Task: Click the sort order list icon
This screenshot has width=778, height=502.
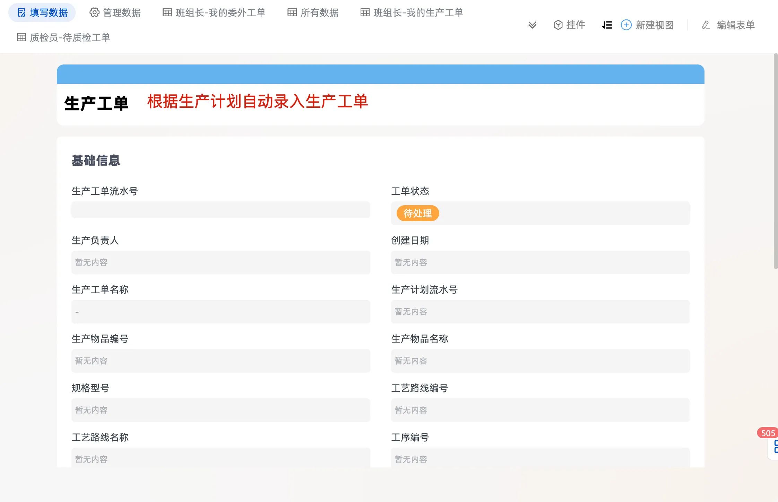Action: [x=607, y=25]
